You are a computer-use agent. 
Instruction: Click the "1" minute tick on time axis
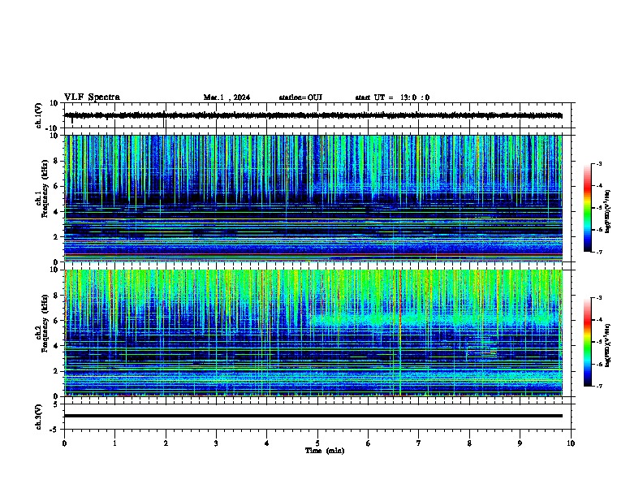click(x=114, y=443)
